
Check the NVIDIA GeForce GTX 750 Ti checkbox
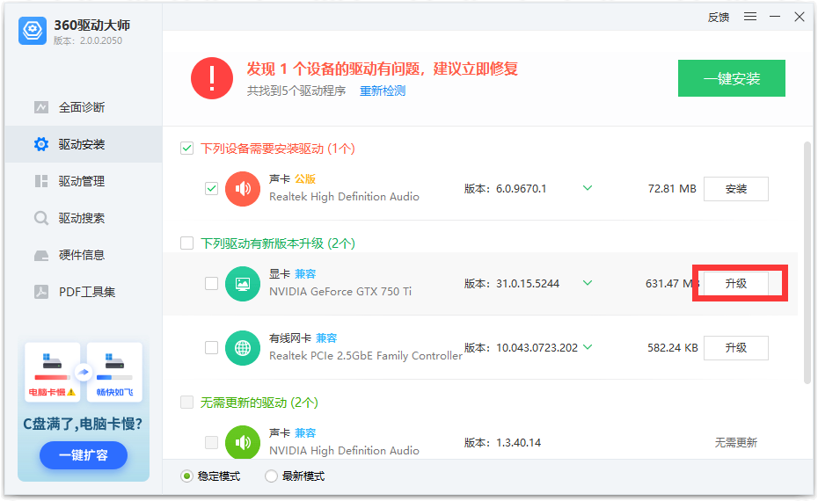tap(211, 283)
